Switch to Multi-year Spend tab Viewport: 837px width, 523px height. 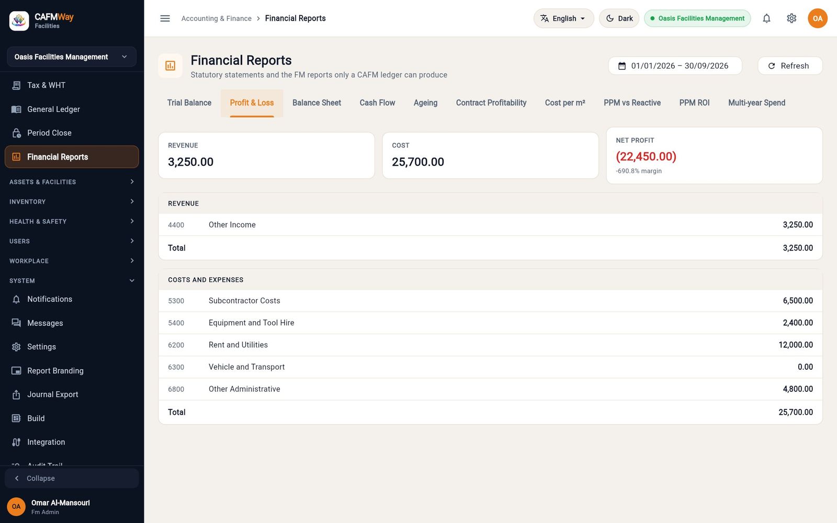[756, 103]
